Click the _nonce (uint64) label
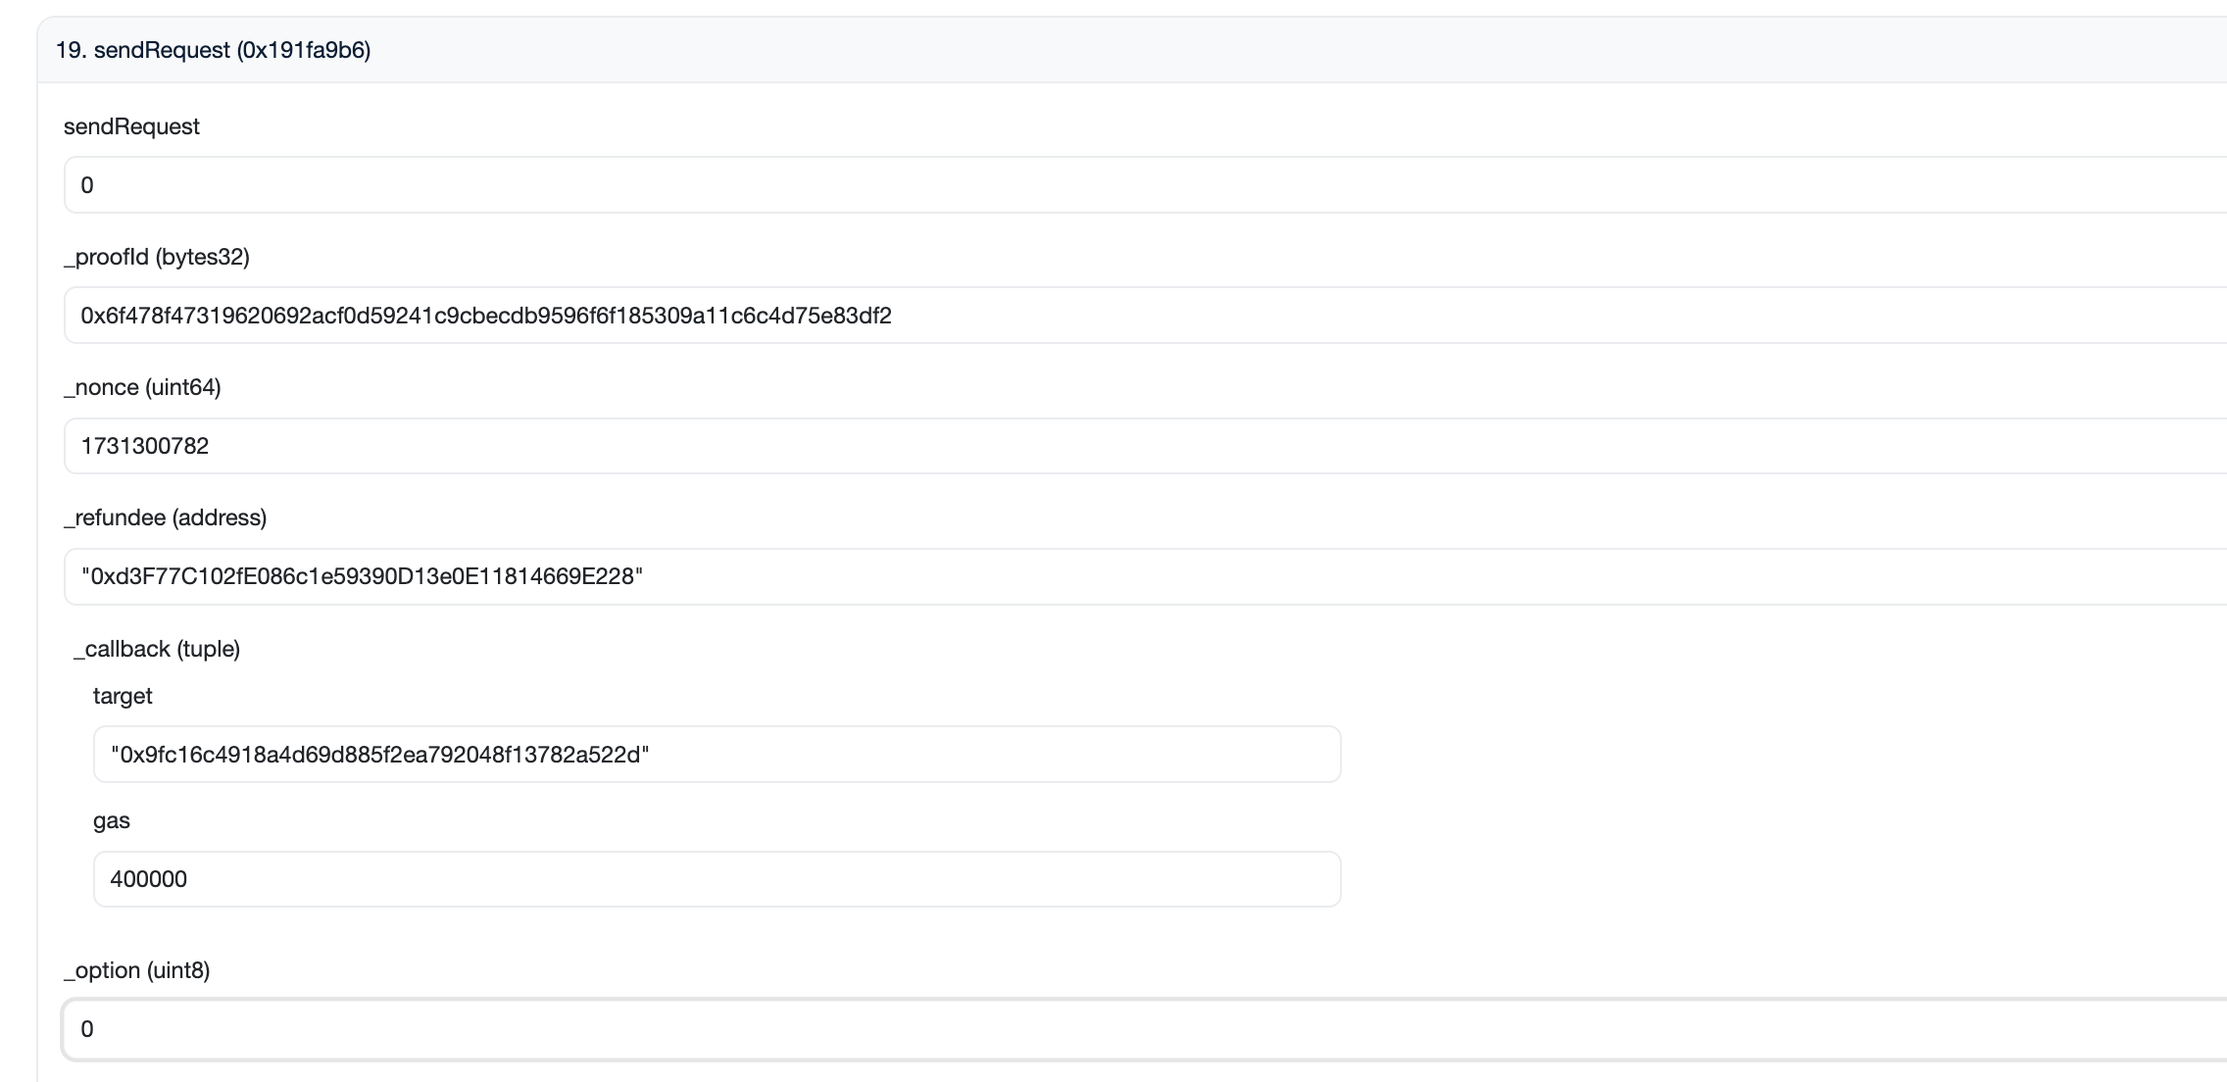Viewport: 2227px width, 1082px height. click(x=142, y=387)
